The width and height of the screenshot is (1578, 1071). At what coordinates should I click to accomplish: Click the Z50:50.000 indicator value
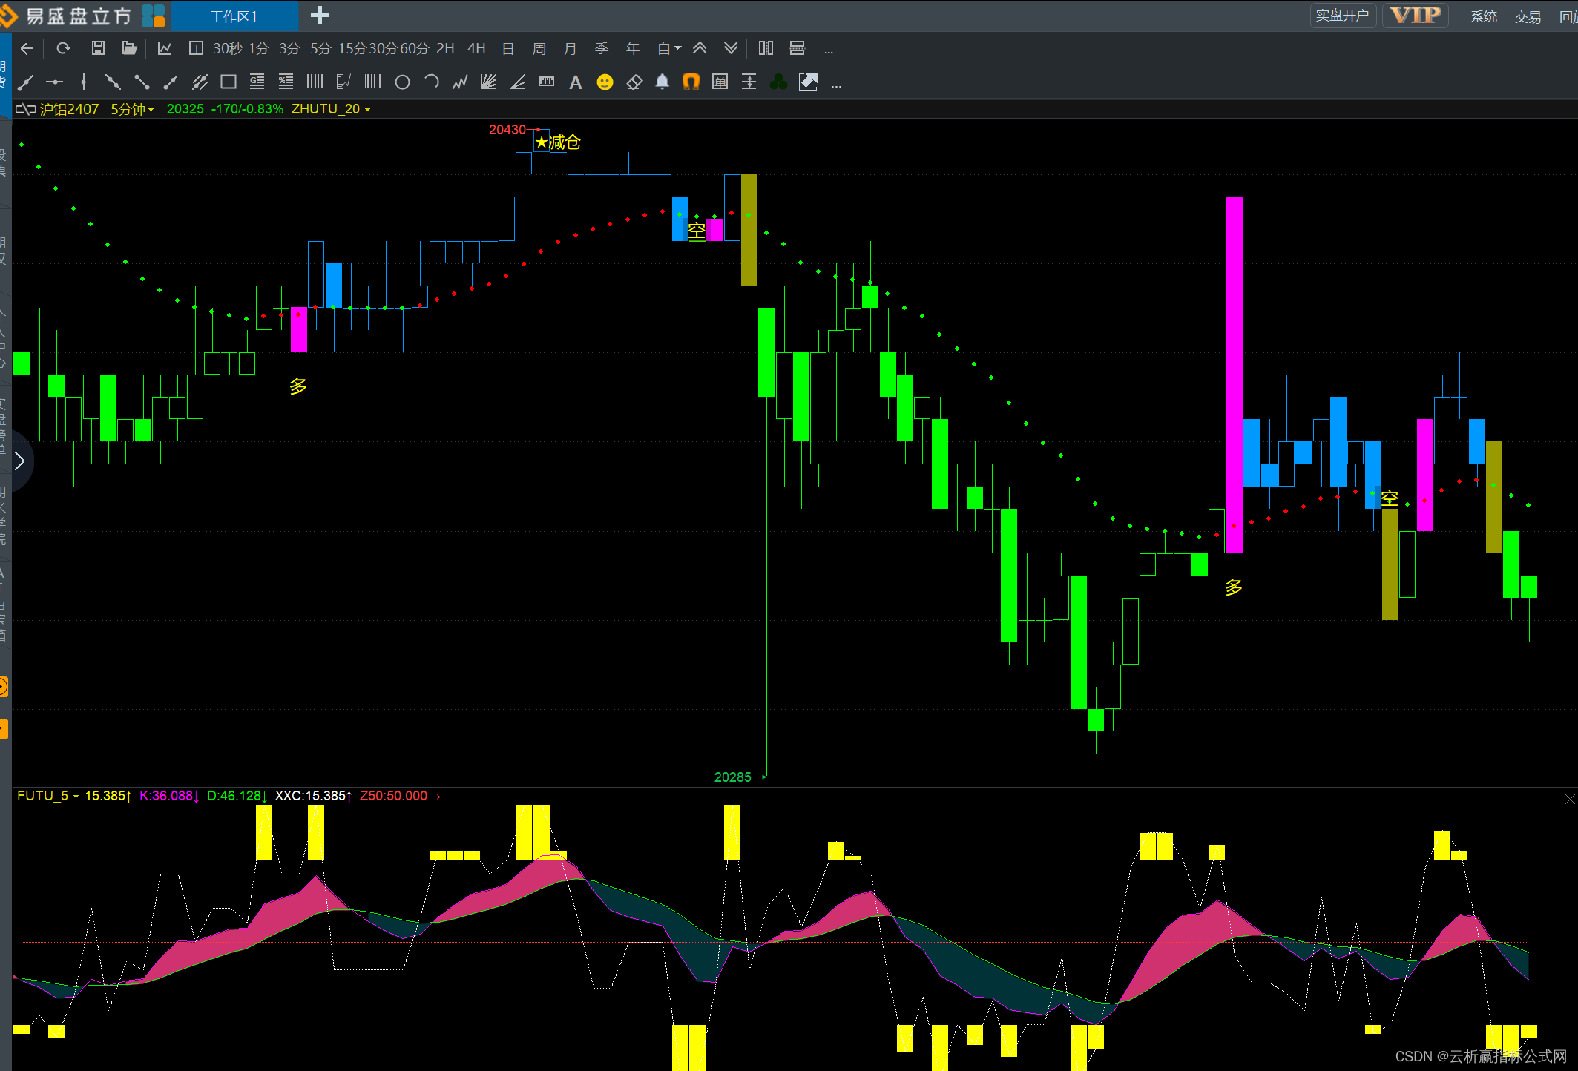(400, 796)
